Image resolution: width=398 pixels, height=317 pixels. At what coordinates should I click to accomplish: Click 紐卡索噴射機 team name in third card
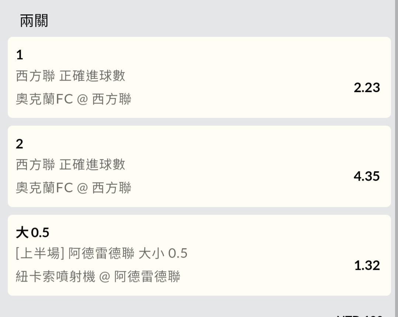click(x=55, y=277)
